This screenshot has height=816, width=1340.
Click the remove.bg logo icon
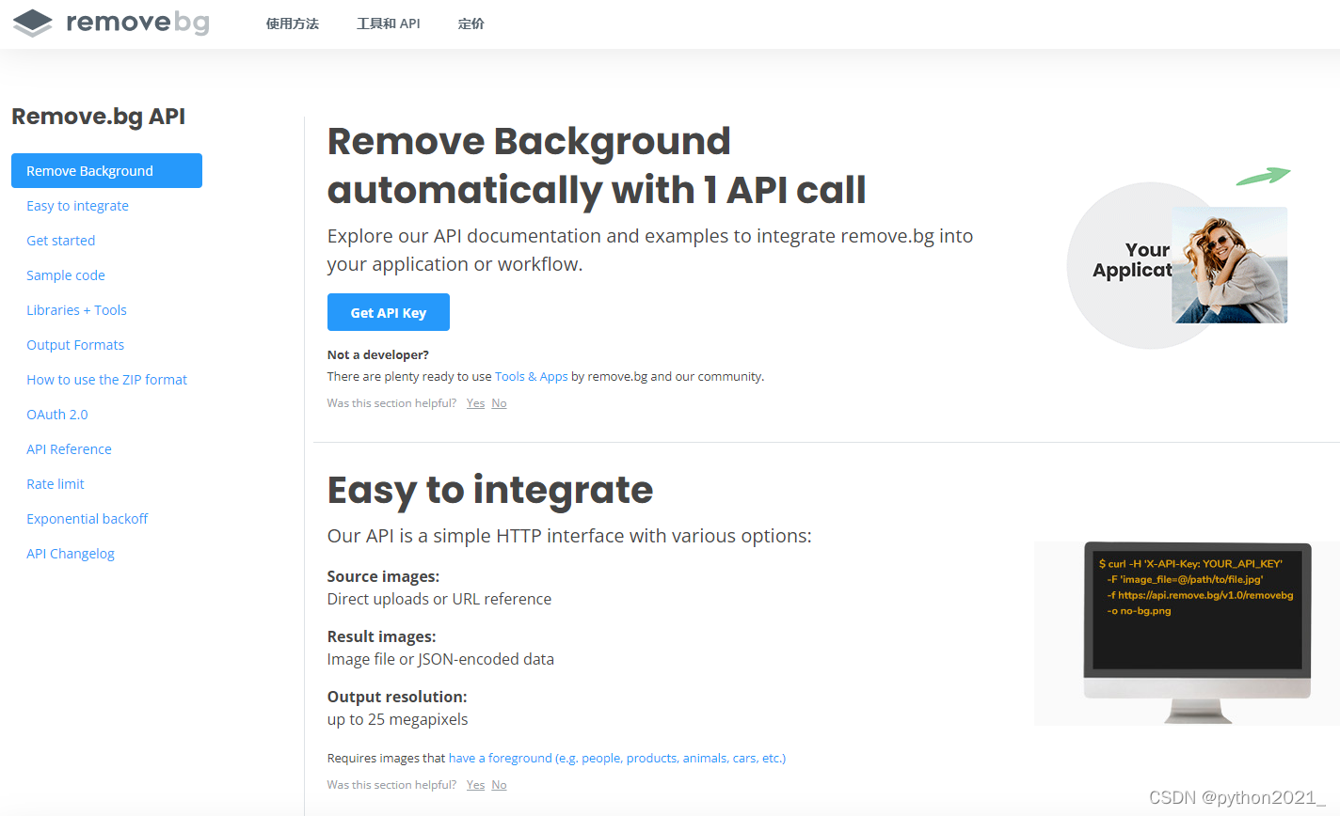pyautogui.click(x=33, y=23)
